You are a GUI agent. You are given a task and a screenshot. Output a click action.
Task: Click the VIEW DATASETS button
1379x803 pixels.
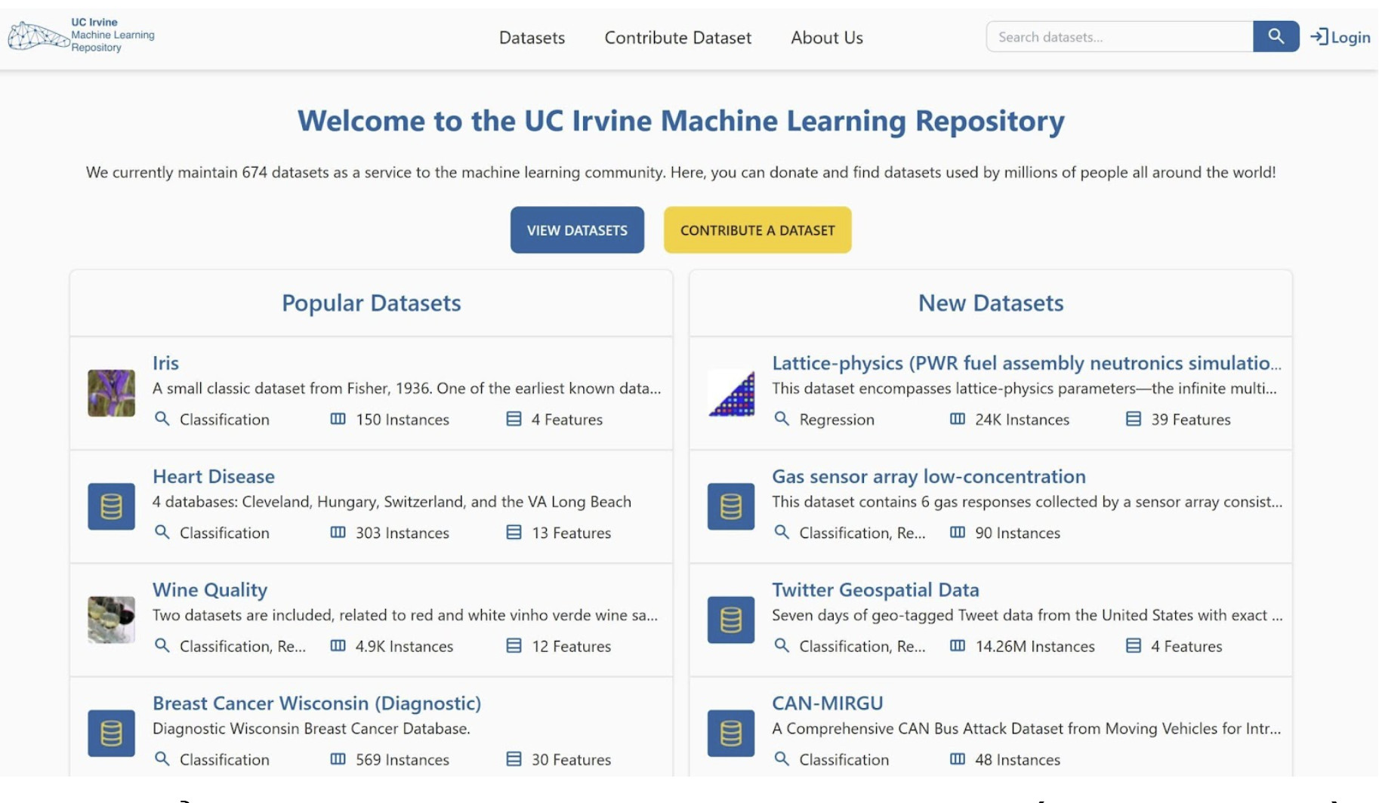pos(577,229)
